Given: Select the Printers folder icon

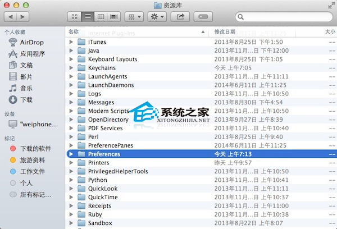Looking at the screenshot, I should pyautogui.click(x=81, y=163).
